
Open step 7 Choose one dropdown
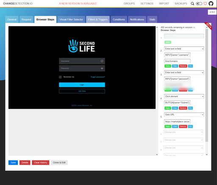(x=183, y=140)
